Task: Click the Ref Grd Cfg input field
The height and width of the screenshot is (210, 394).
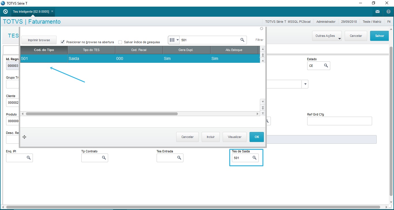Action: click(339, 121)
